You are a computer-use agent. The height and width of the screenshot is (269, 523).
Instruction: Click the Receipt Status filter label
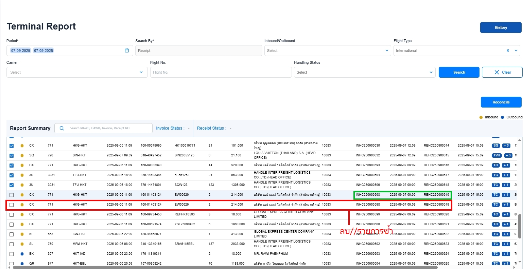click(211, 128)
